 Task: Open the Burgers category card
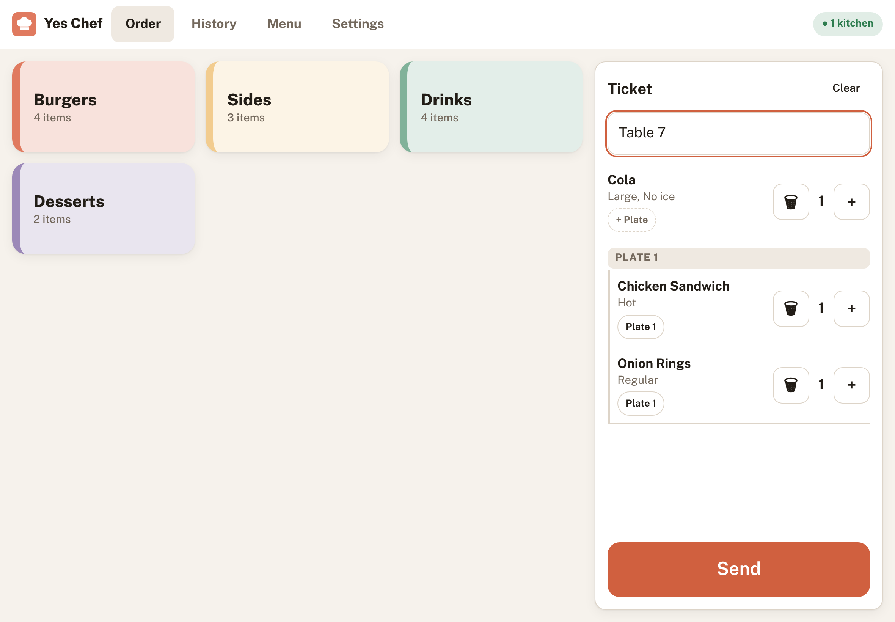pos(103,107)
